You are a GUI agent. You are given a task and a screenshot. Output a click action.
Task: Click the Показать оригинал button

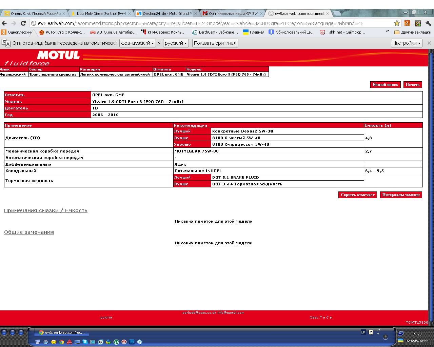pyautogui.click(x=215, y=43)
